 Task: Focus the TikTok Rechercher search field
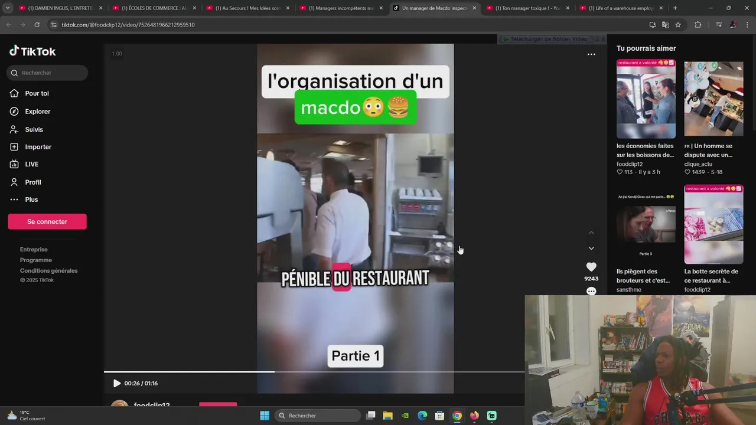coord(47,73)
